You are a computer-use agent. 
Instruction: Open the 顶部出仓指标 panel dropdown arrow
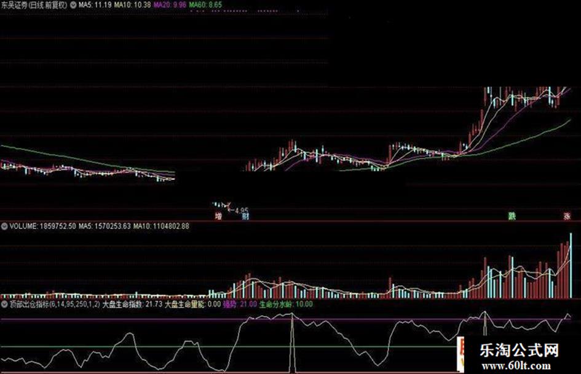(4, 305)
